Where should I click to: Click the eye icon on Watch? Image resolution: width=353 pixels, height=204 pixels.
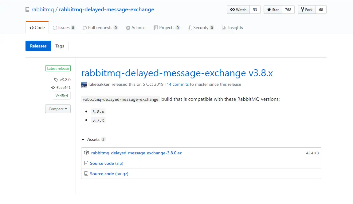[x=233, y=10]
